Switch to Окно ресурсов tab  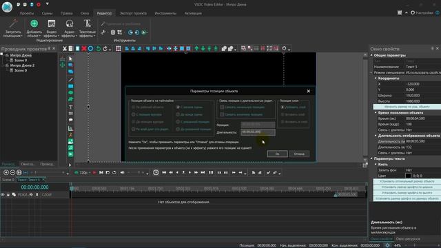tap(408, 239)
